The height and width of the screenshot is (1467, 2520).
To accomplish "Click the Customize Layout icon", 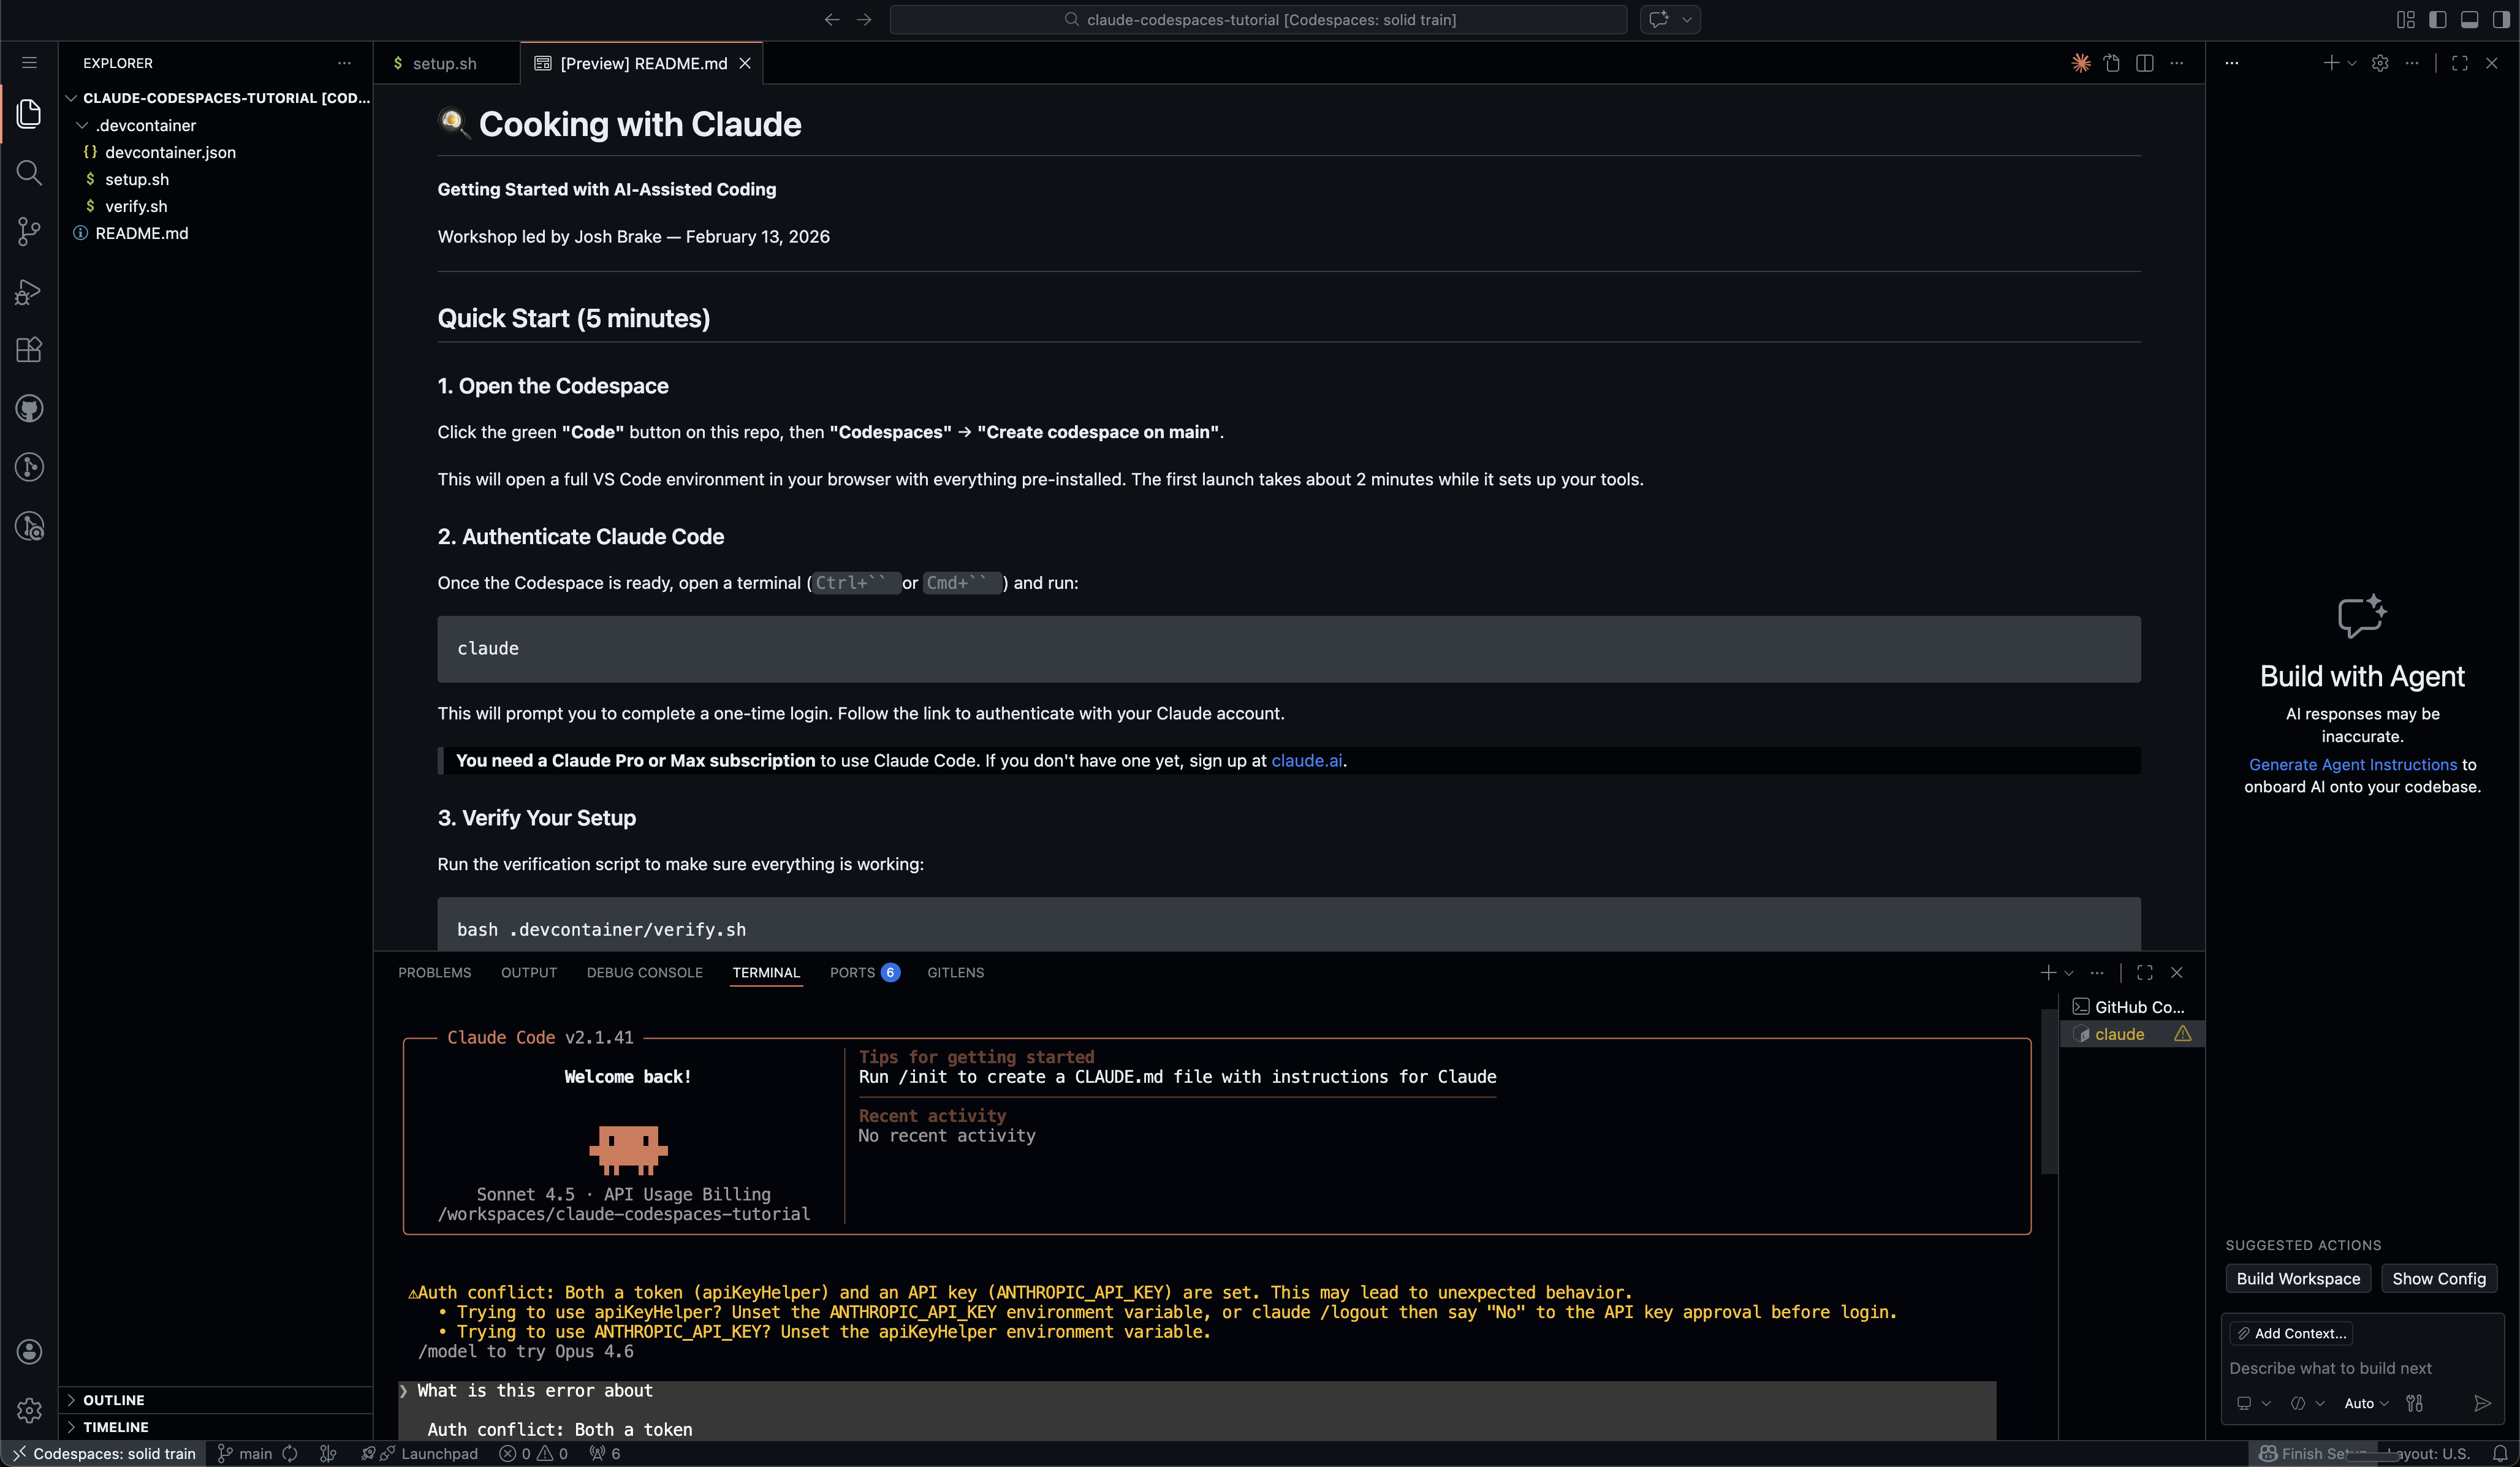I will click(2405, 19).
